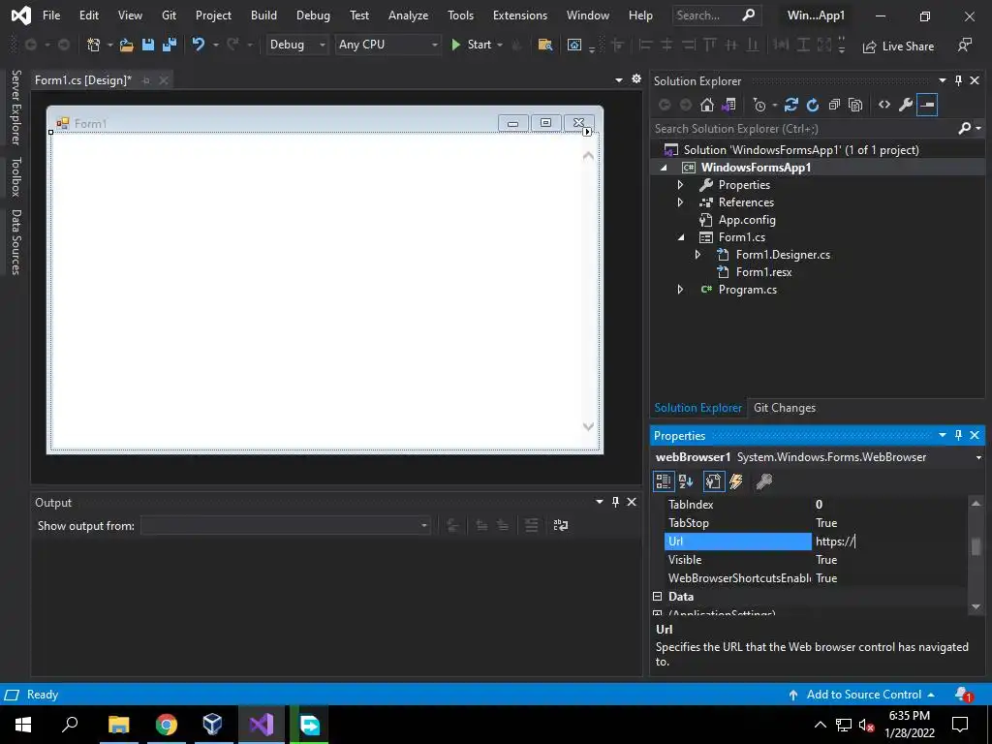The image size is (992, 744).
Task: Pin the Output window
Action: click(x=615, y=502)
